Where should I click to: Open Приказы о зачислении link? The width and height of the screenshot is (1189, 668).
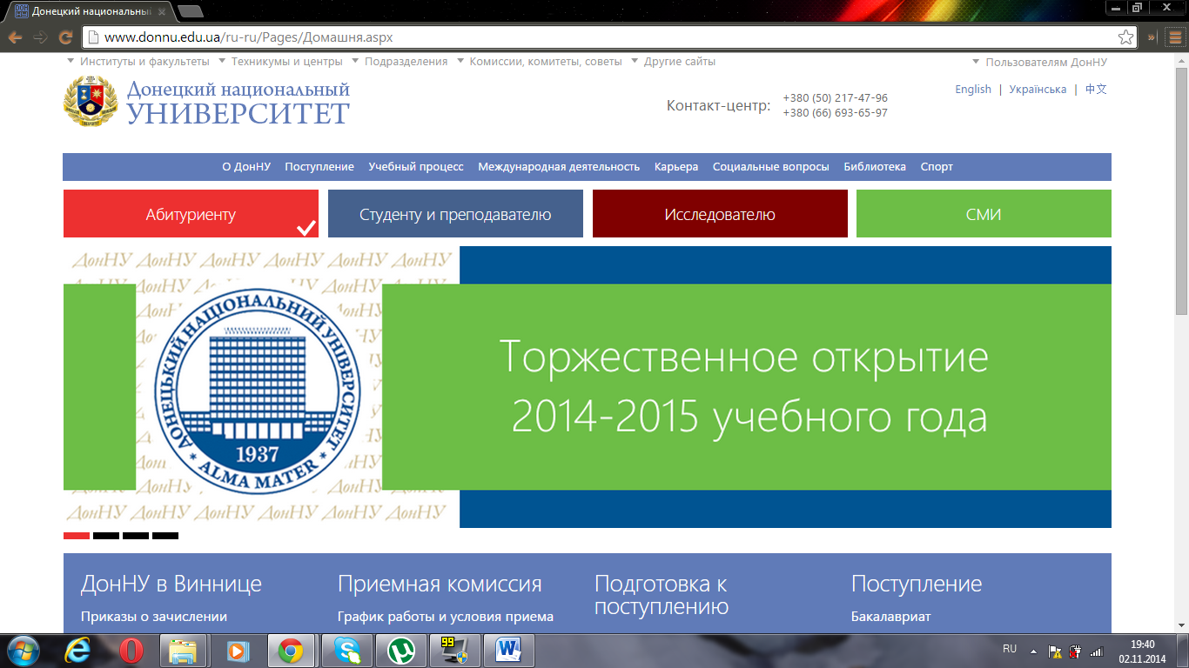[x=153, y=617]
